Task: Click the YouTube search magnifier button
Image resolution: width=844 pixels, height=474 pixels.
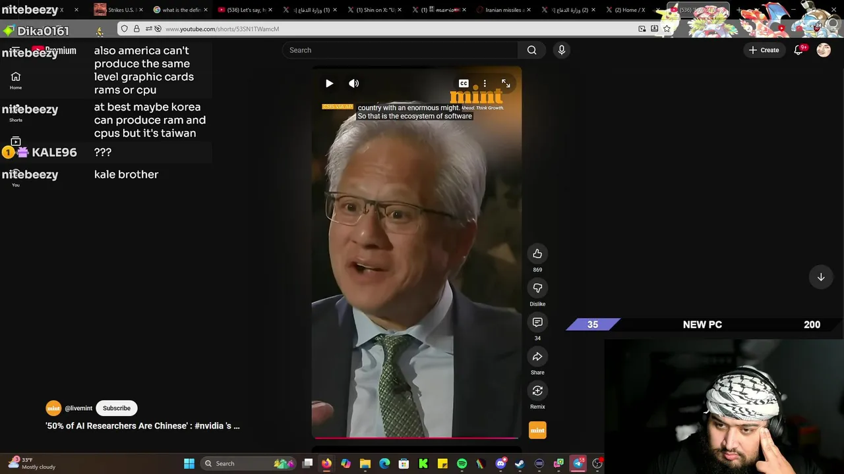Action: [x=532, y=50]
